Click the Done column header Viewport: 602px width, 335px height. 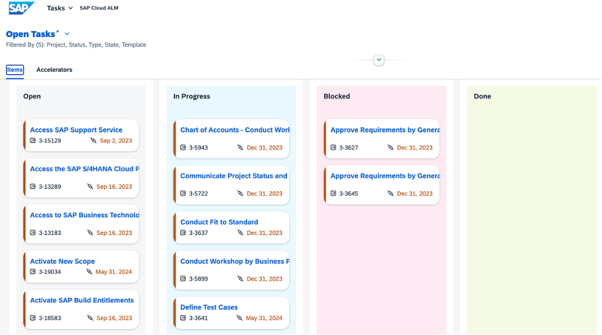coord(482,96)
